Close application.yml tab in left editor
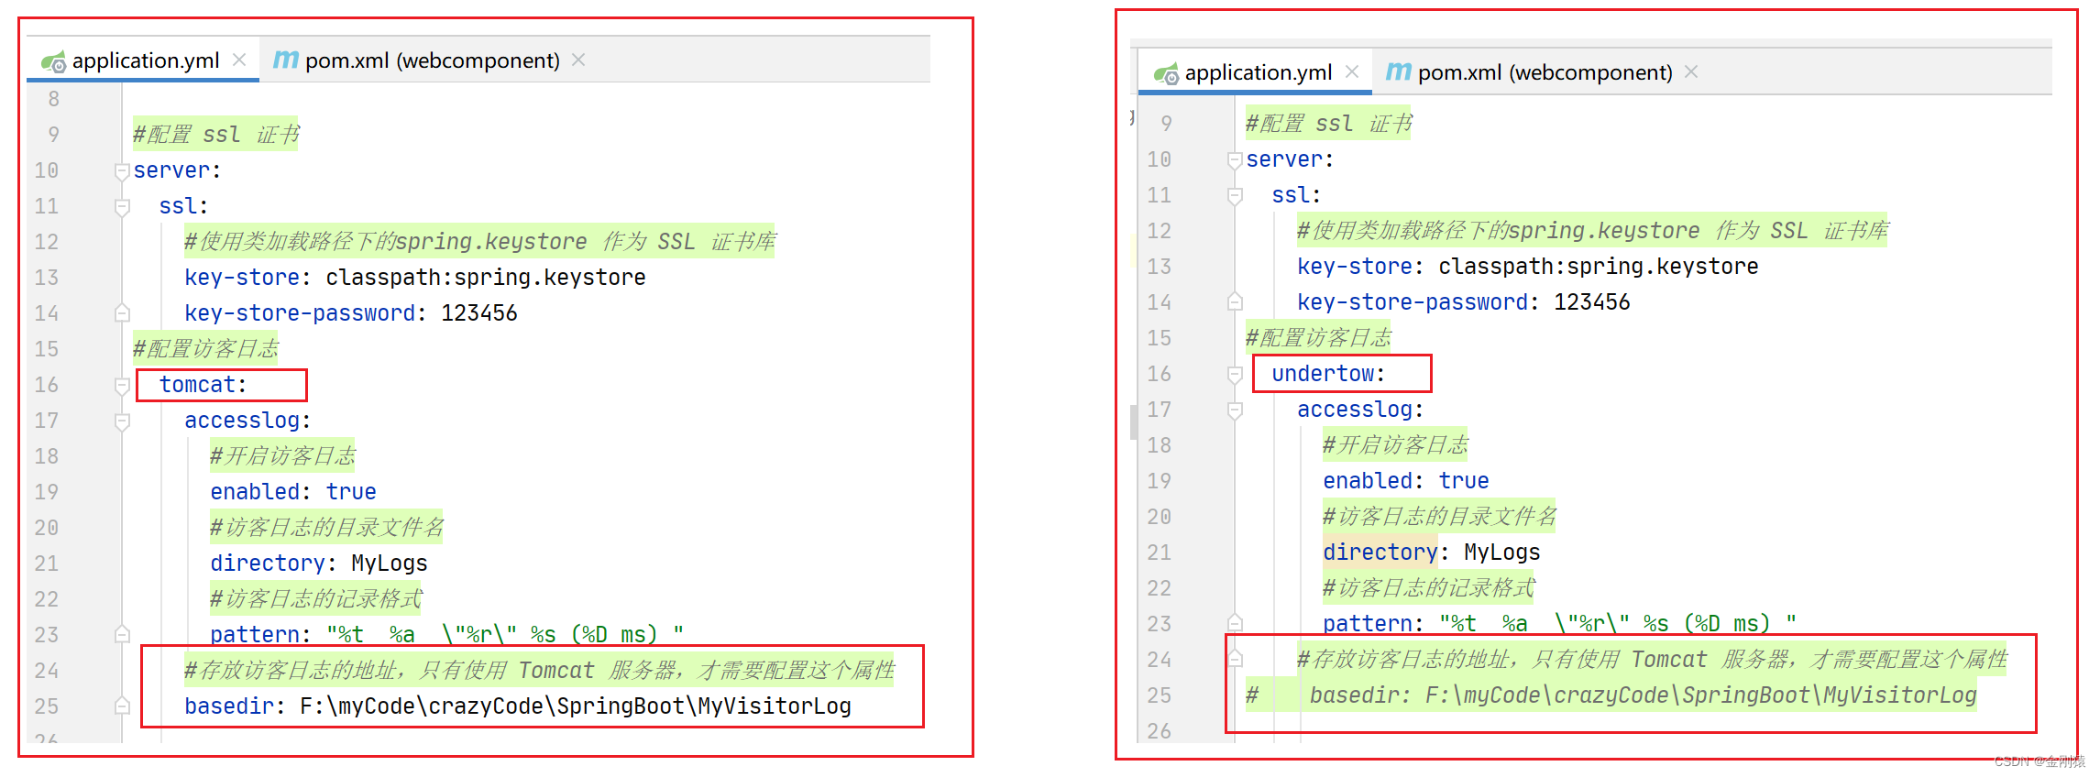The image size is (2100, 777). (239, 60)
